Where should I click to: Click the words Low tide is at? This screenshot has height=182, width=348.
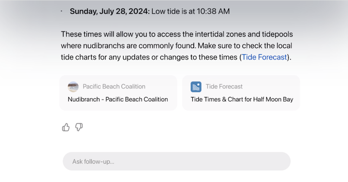173,11
